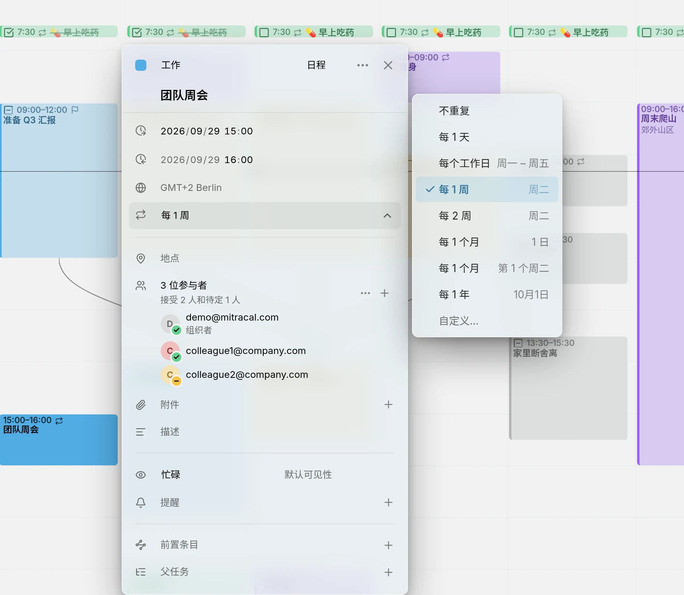Close the 团队周会 event panel

pos(388,65)
